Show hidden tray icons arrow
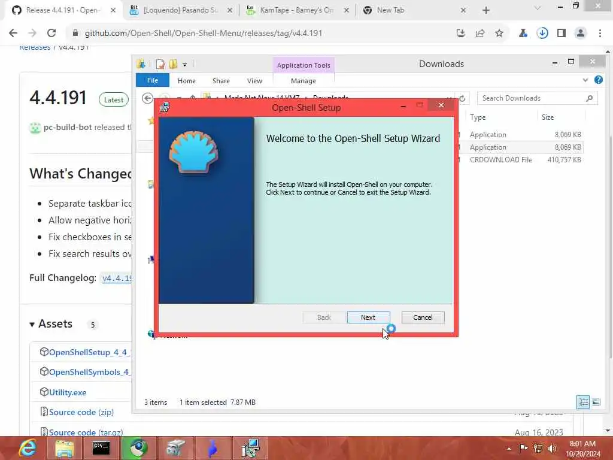Screen dimensions: 613x460 pyautogui.click(x=509, y=449)
